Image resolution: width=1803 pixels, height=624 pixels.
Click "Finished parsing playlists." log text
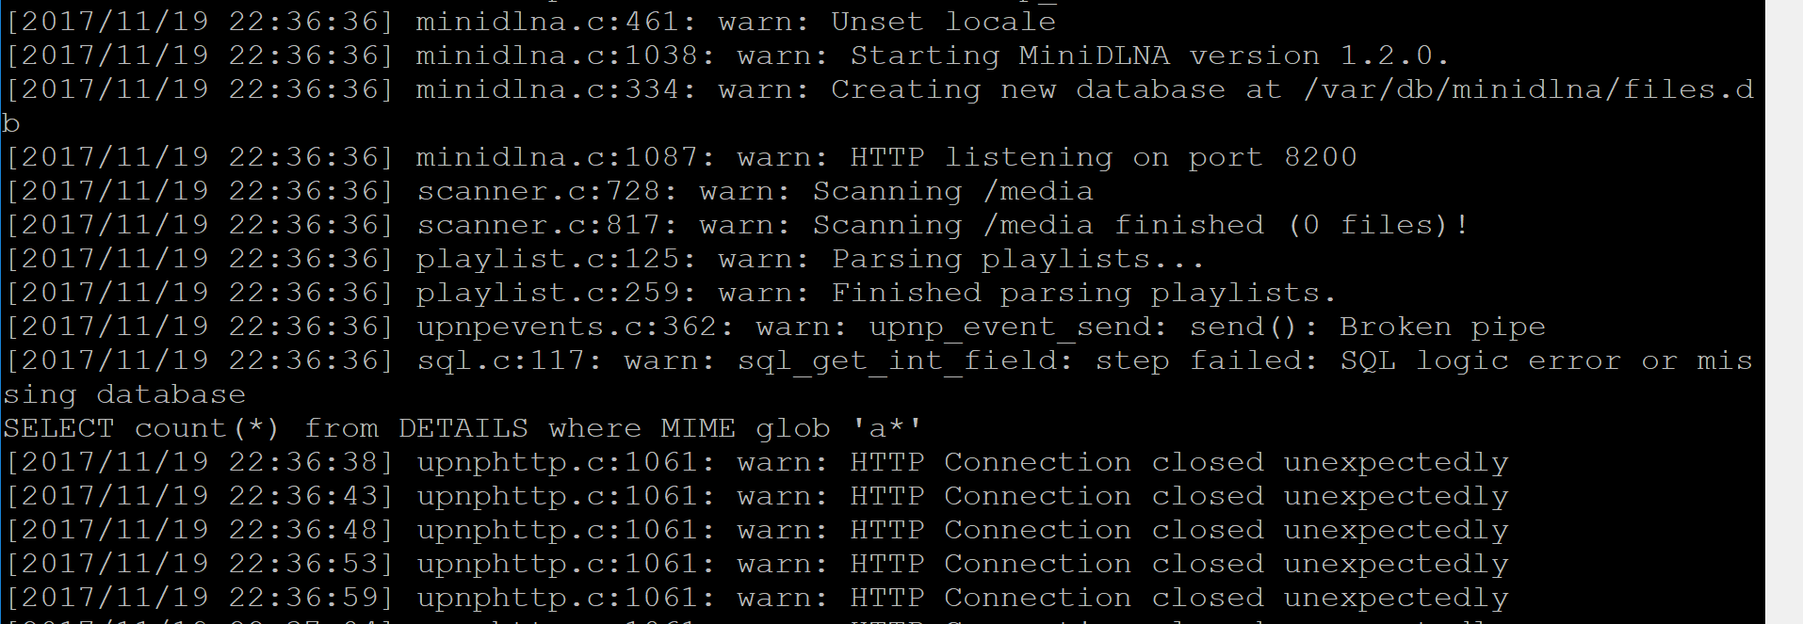(x=1083, y=293)
